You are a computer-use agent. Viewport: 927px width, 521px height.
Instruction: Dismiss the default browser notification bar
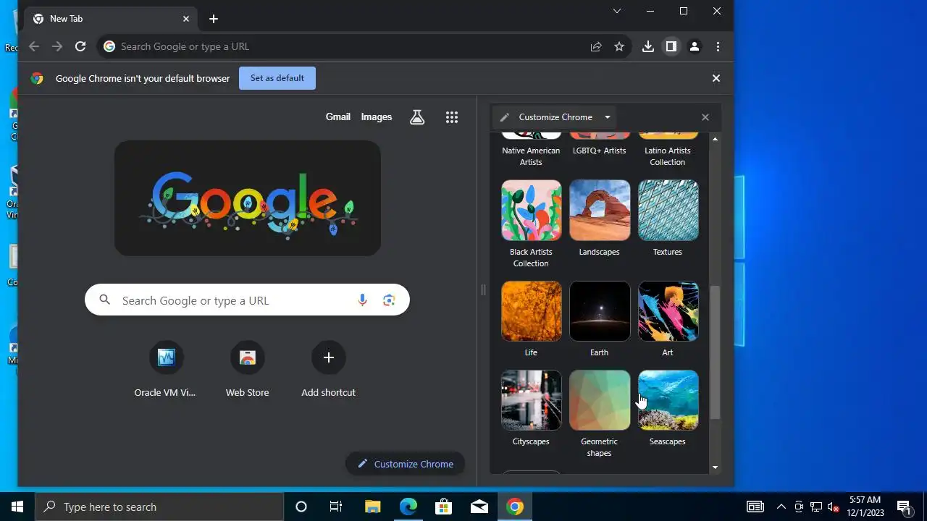[x=716, y=78]
